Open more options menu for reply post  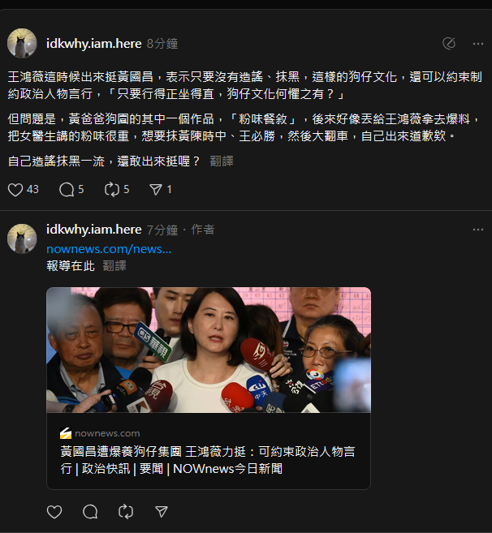pyautogui.click(x=478, y=230)
